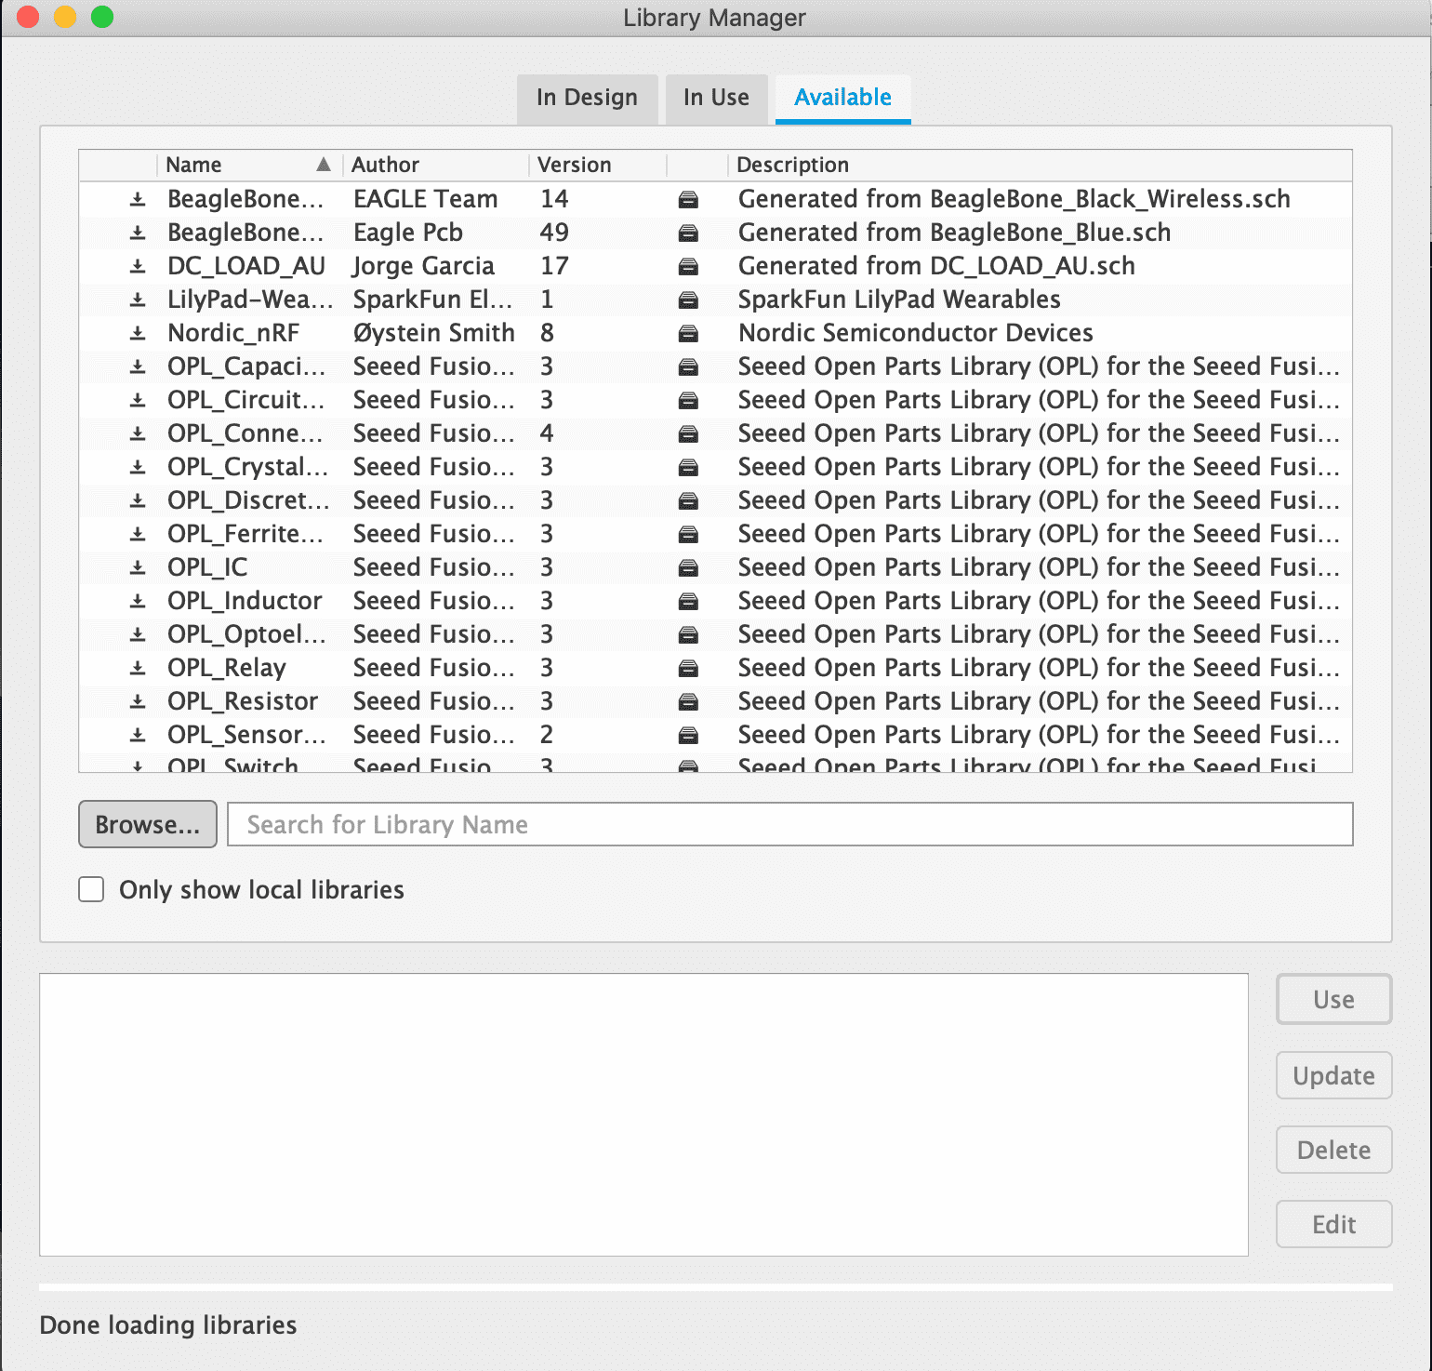Viewport: 1432px width, 1371px height.
Task: Click the Browse... button
Action: tap(148, 824)
